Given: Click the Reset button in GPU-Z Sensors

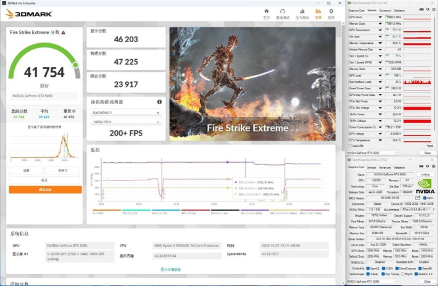Looking at the screenshot, I should [429, 146].
